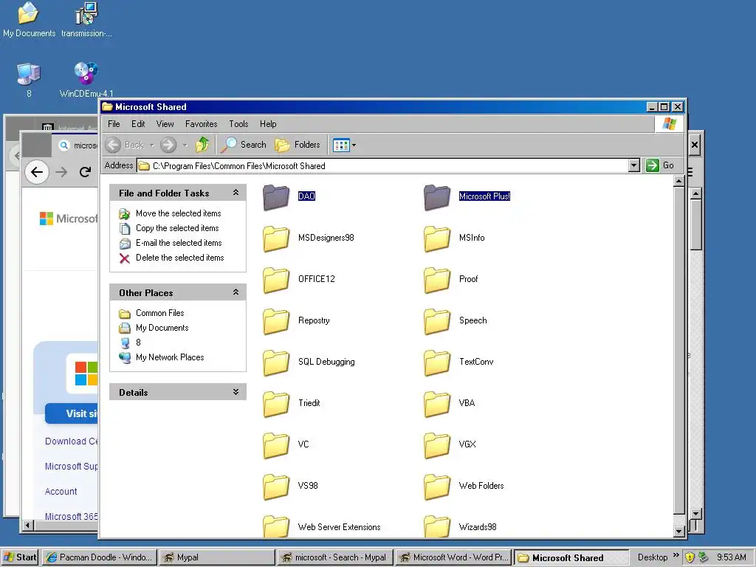Open the Back history dropdown arrow

pyautogui.click(x=151, y=145)
